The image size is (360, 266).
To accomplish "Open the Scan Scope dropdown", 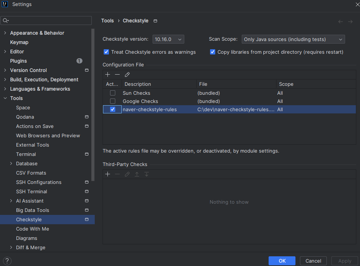I will pos(293,39).
